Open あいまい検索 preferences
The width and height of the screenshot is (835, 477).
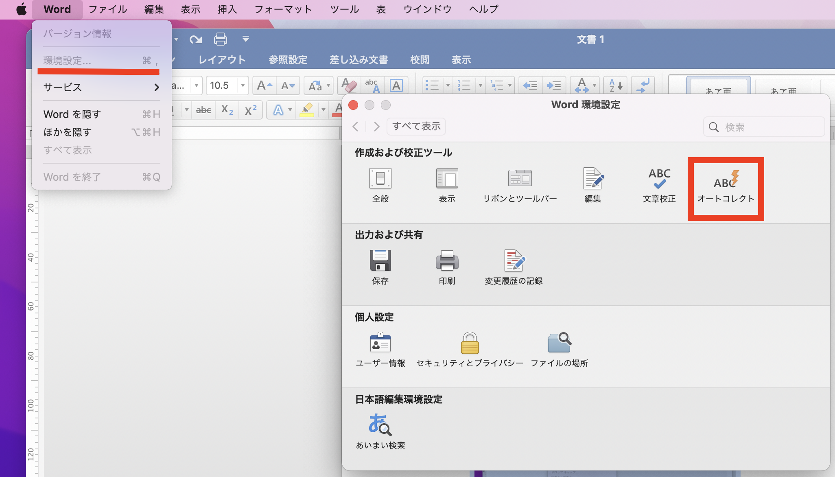pyautogui.click(x=380, y=432)
